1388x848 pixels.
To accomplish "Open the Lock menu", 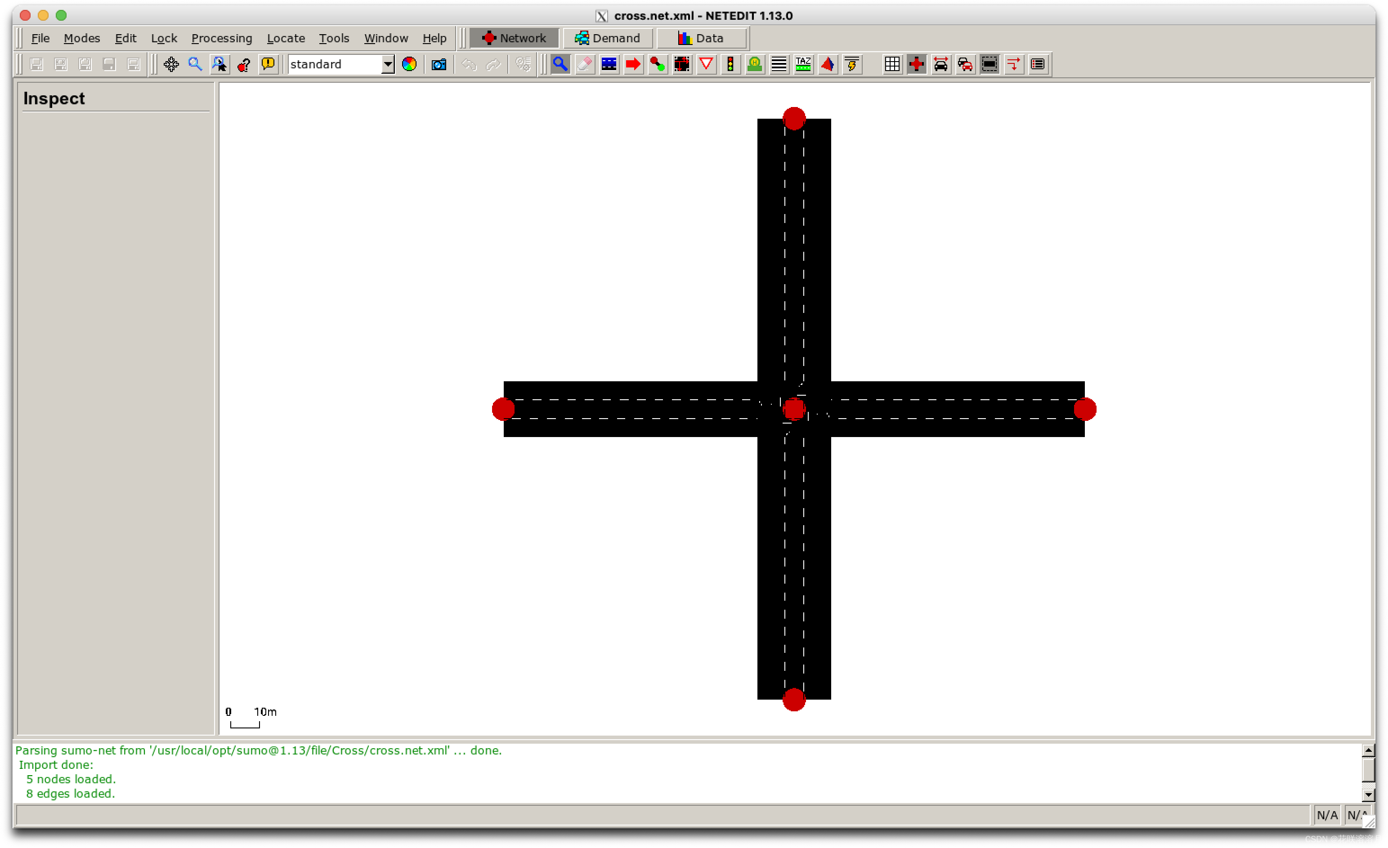I will [x=164, y=38].
